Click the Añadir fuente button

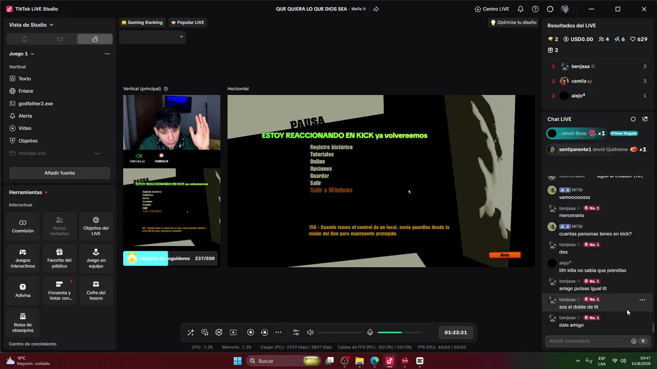pos(60,173)
